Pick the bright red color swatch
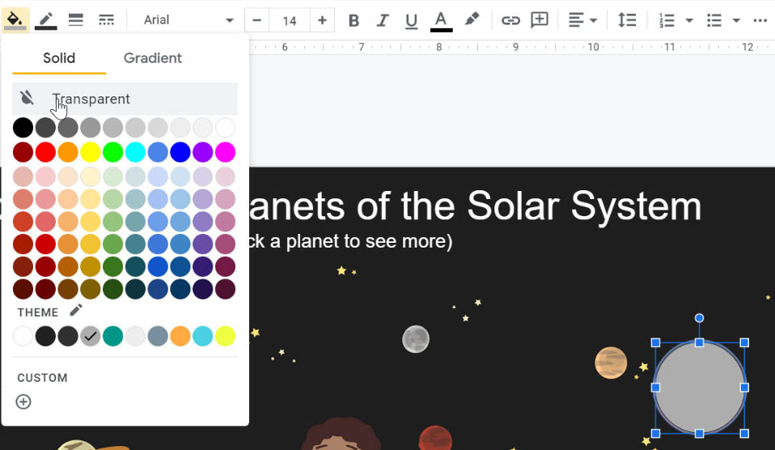775x450 pixels. pyautogui.click(x=45, y=151)
